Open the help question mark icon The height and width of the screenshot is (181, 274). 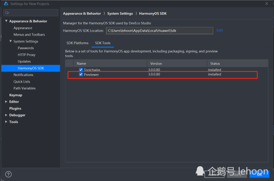(8, 174)
